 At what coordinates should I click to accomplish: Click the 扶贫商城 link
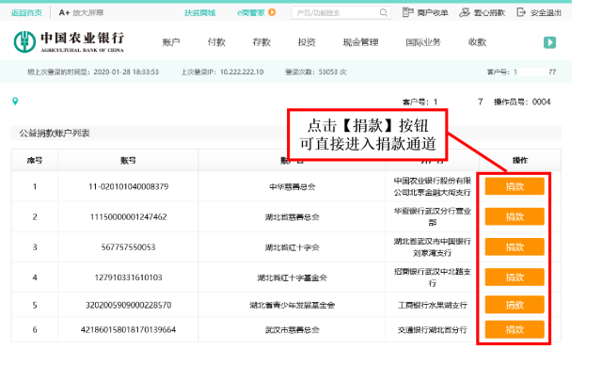(200, 12)
